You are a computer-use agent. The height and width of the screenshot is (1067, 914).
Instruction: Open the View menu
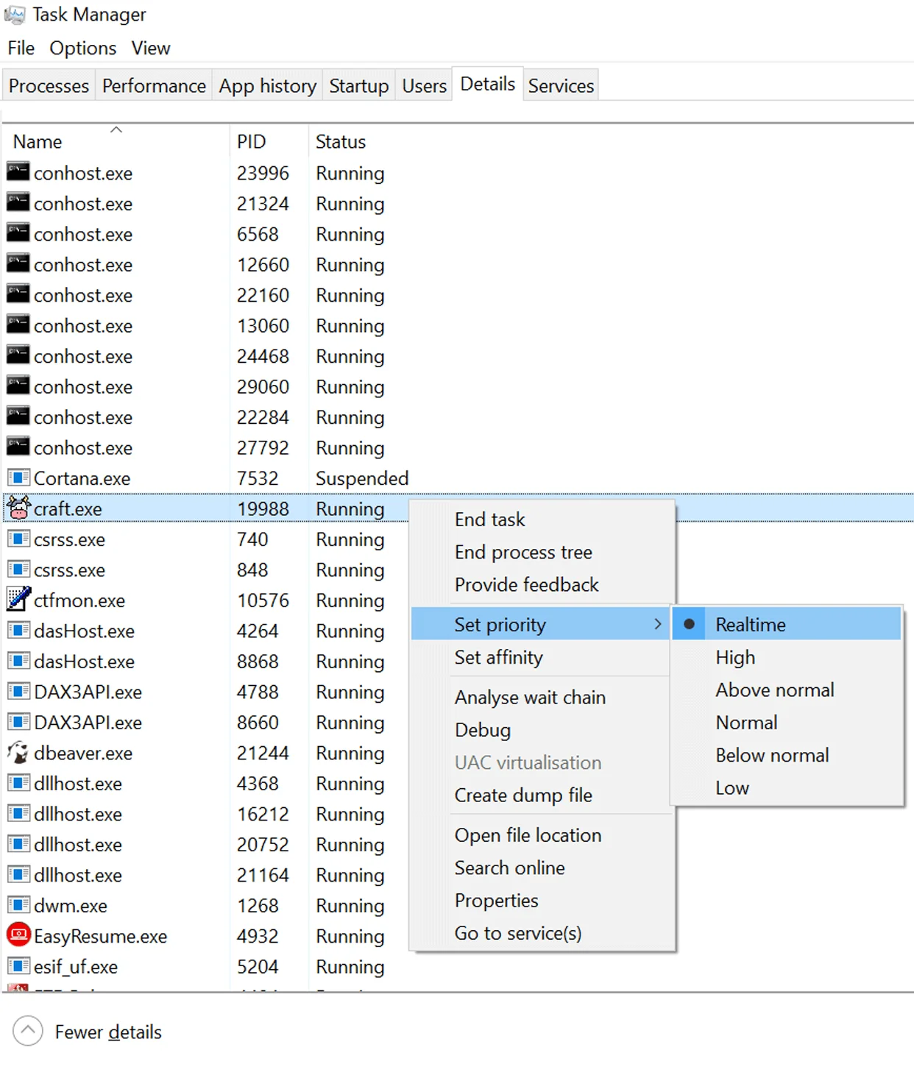tap(151, 49)
